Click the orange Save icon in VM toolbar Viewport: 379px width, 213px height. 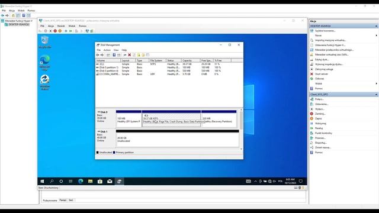pos(60,31)
